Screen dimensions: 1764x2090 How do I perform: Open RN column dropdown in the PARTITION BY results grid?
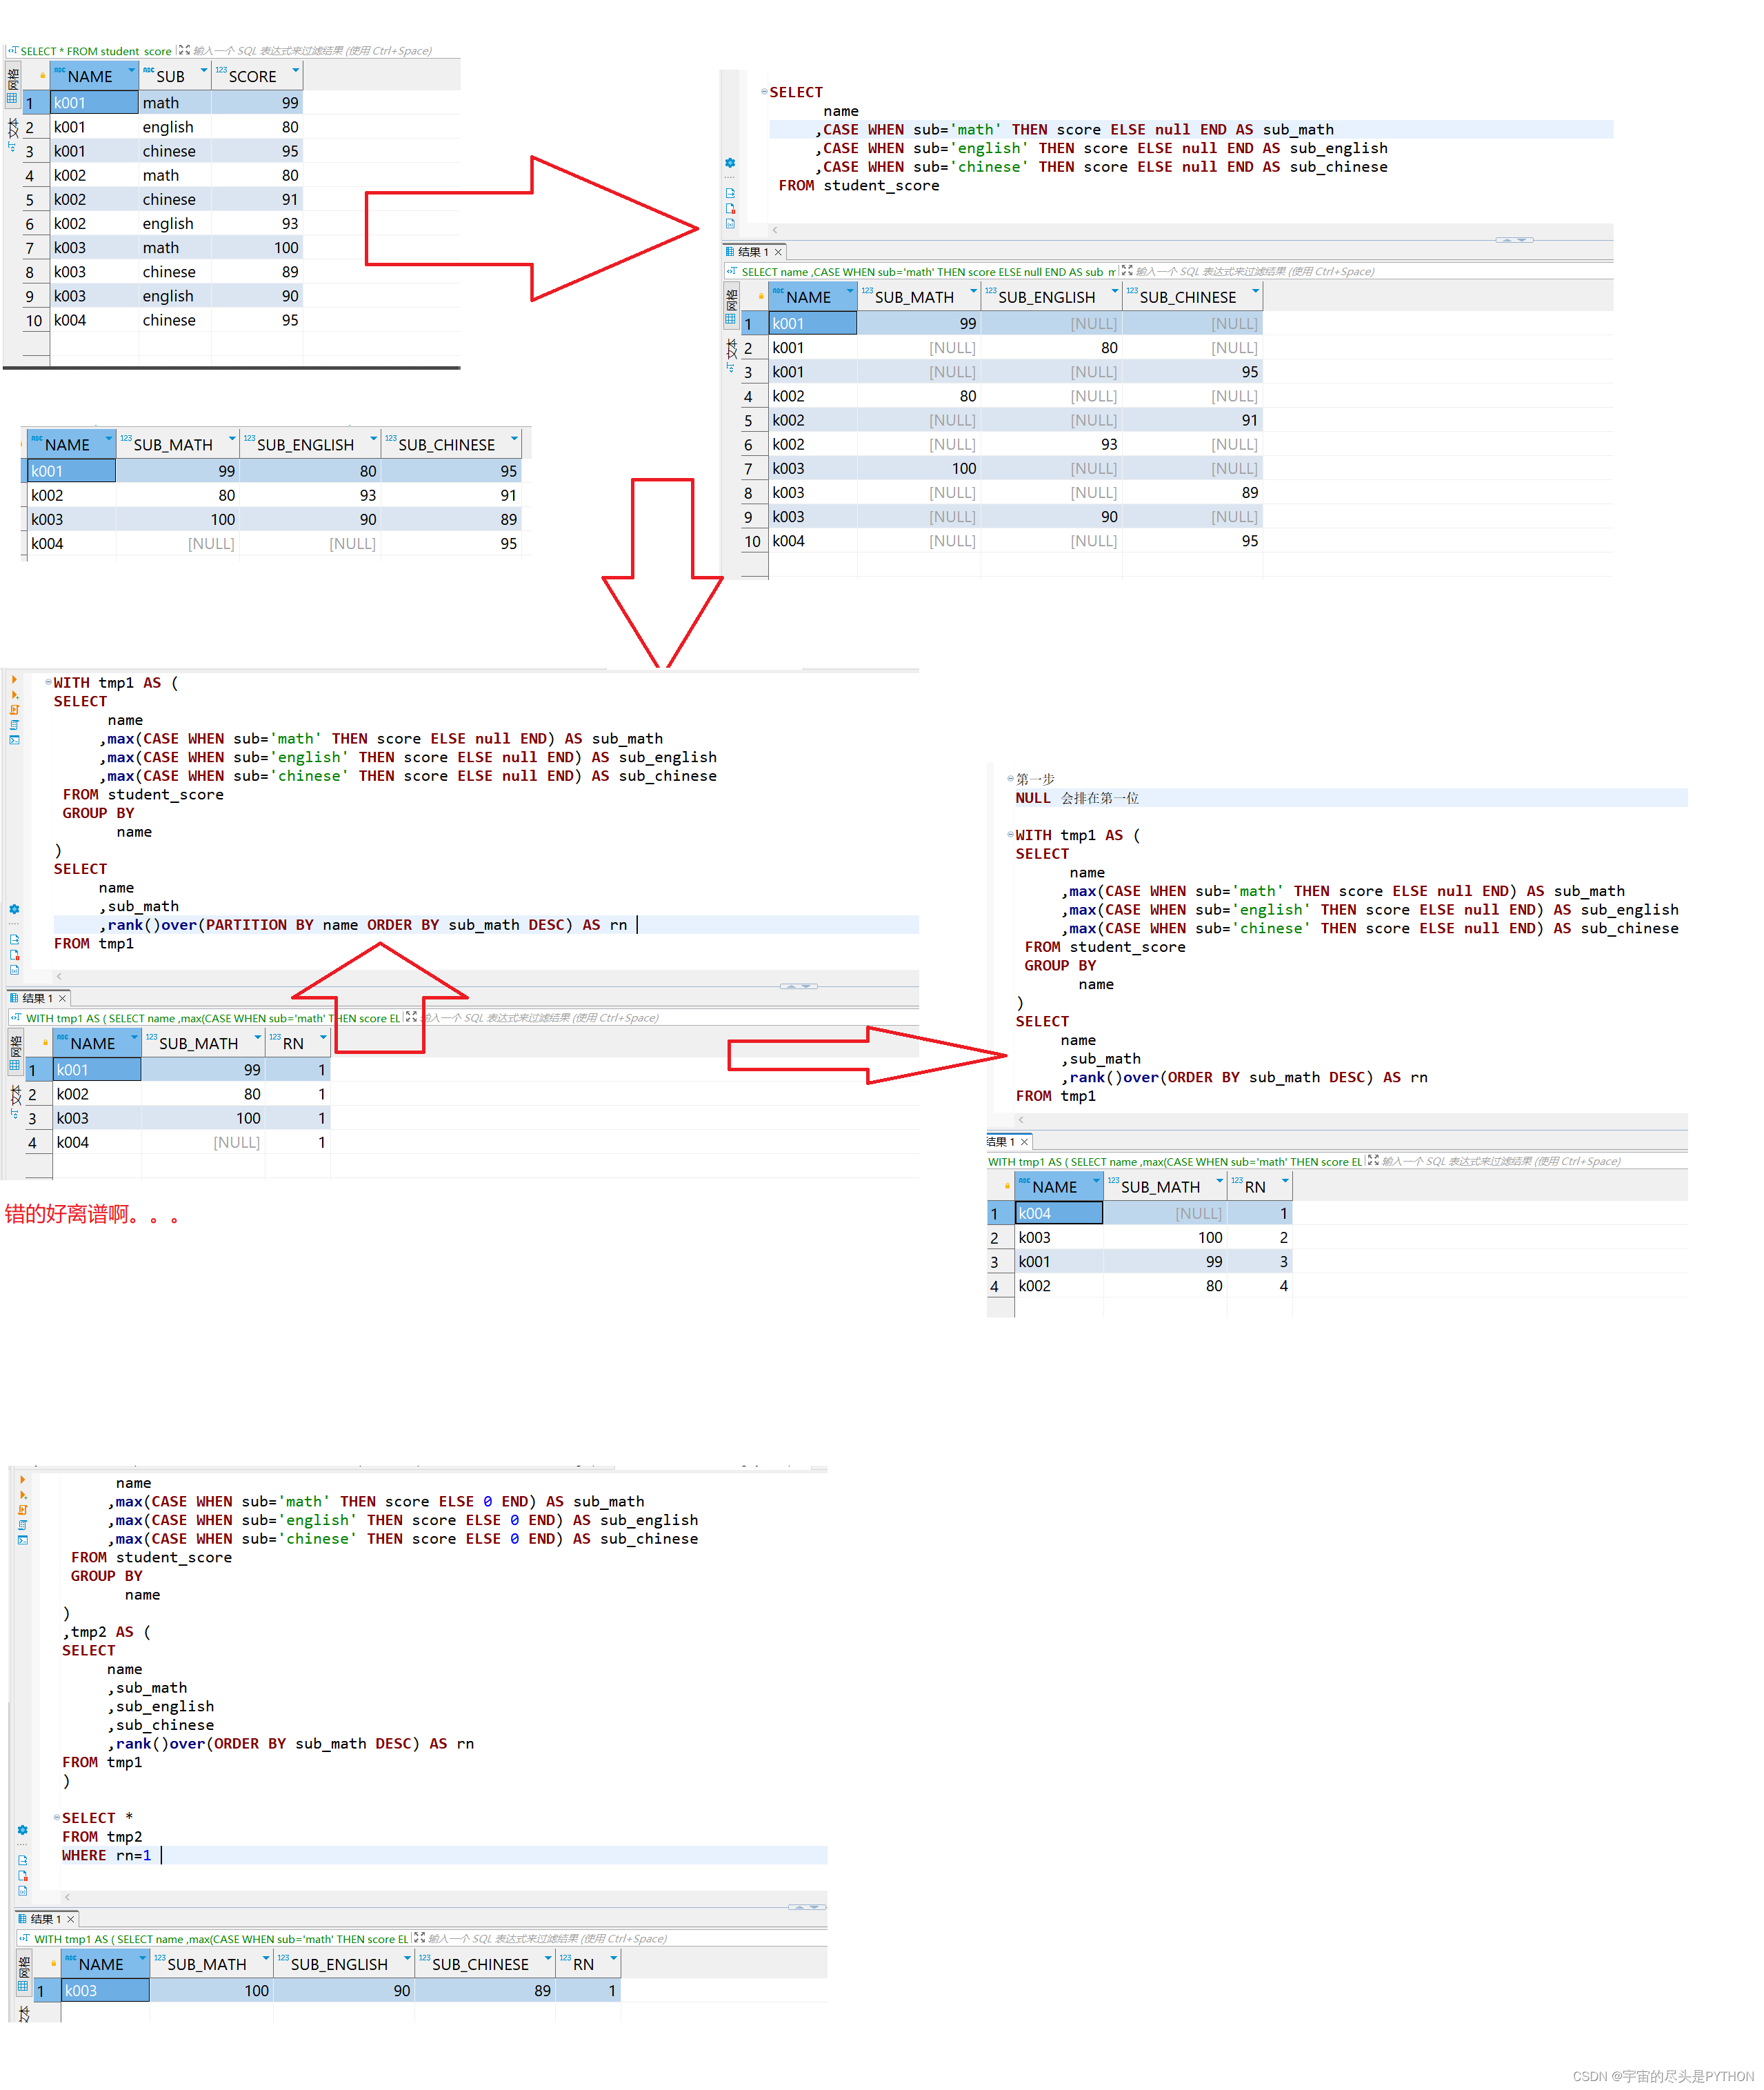(323, 1037)
